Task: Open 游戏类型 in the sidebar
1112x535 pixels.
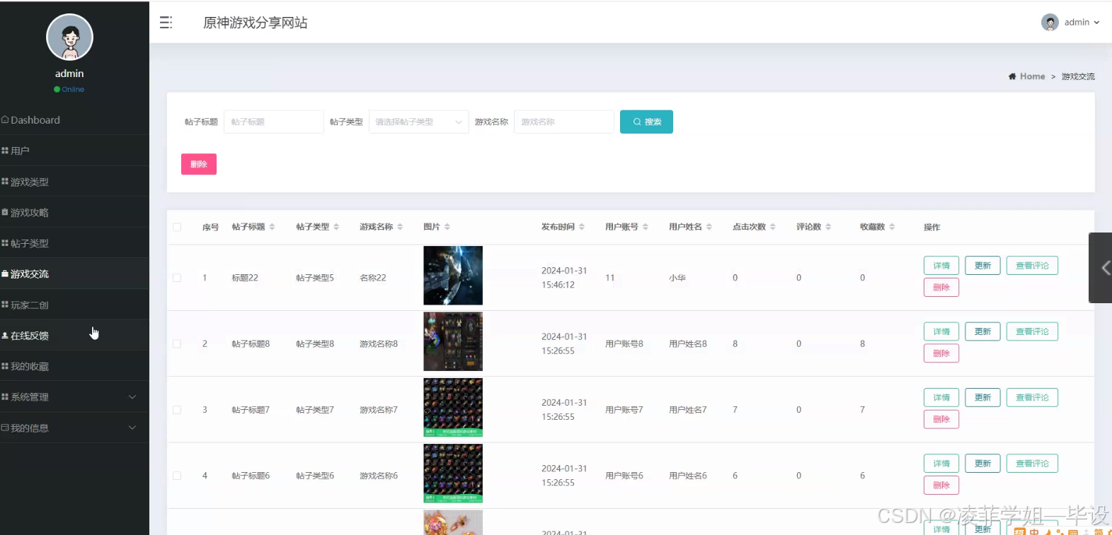Action: [x=74, y=182]
